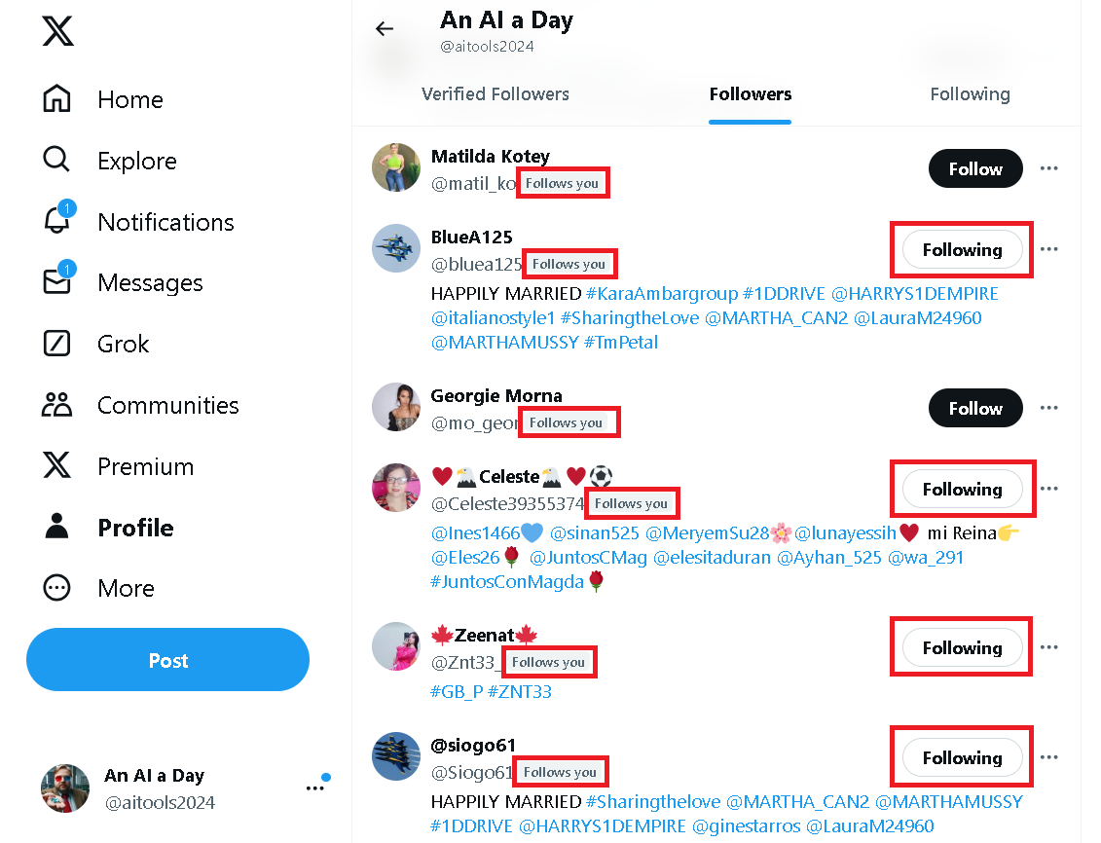Unfollow BlueA125 by clicking Following
This screenshot has height=843, width=1101.
coord(961,249)
